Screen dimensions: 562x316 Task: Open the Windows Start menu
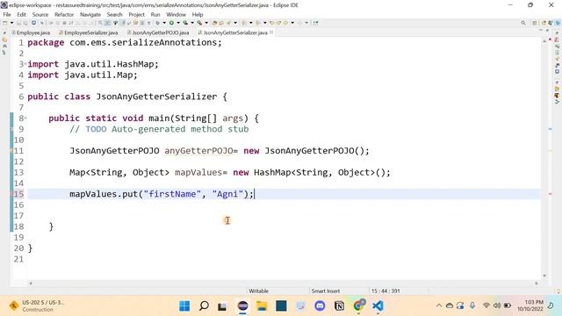[184, 306]
